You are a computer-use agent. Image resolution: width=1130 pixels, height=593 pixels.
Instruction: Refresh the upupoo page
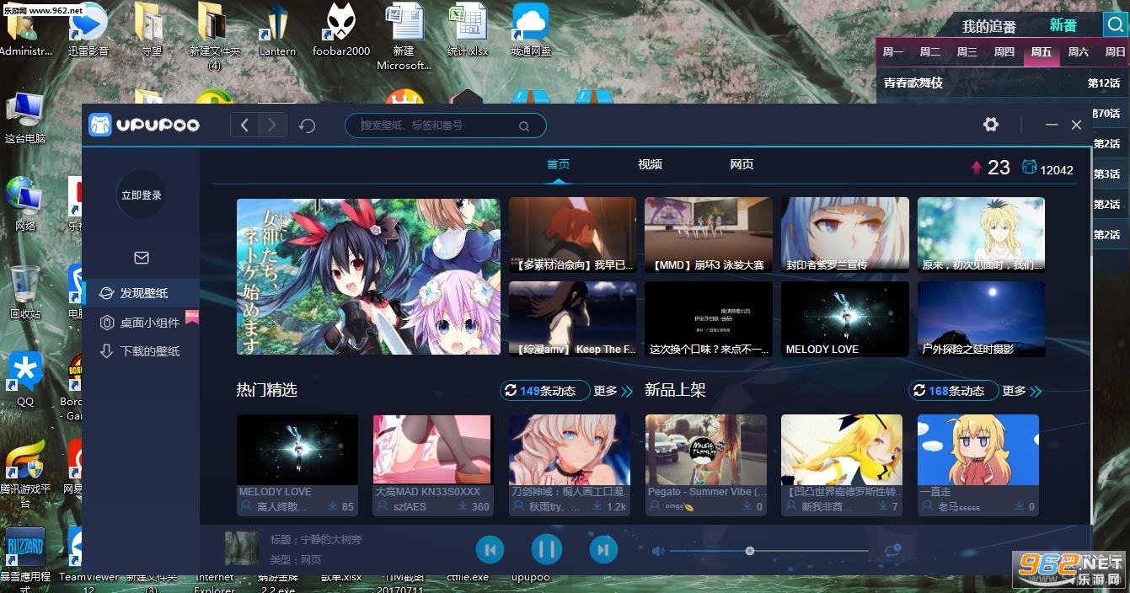(x=308, y=126)
